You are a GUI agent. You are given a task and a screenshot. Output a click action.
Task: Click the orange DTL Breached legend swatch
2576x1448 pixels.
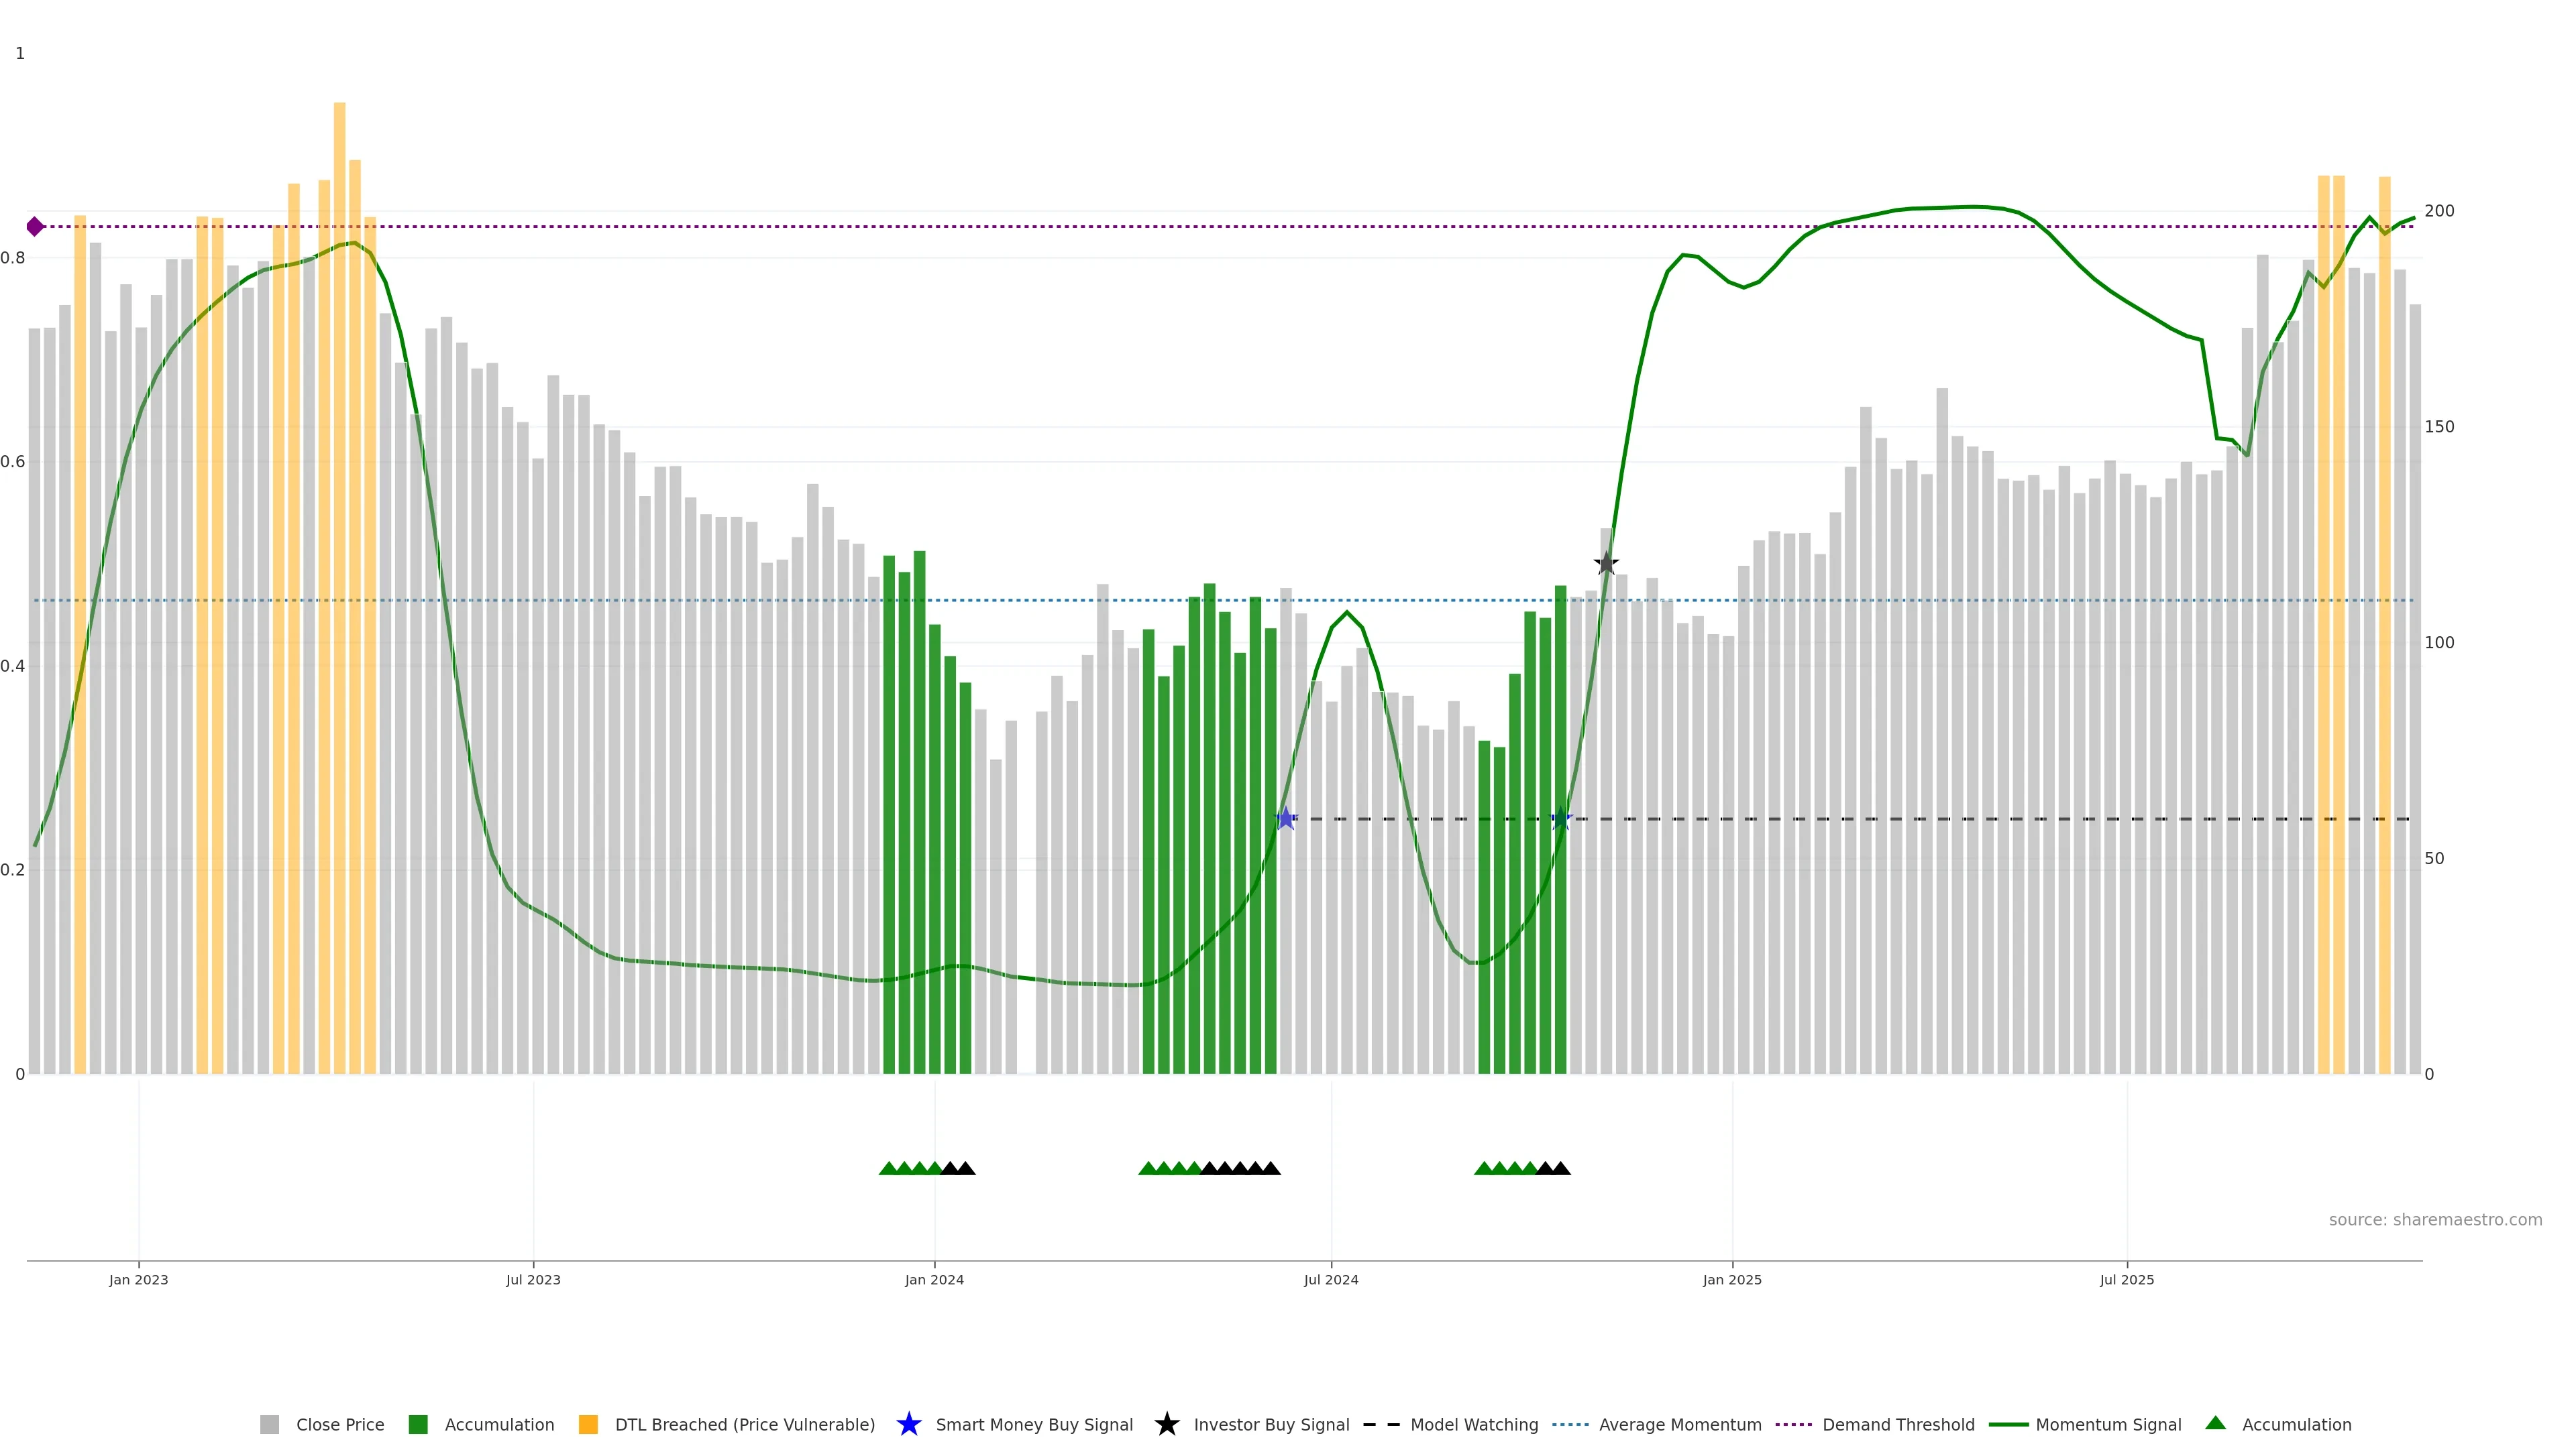click(x=588, y=1425)
